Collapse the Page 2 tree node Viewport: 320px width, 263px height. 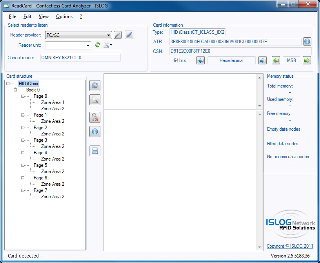point(23,128)
